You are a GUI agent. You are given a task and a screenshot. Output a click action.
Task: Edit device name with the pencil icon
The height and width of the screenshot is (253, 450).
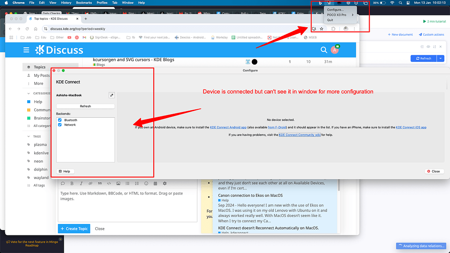pyautogui.click(x=112, y=95)
